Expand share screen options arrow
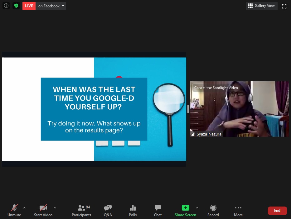Image resolution: width=291 pixels, height=219 pixels. (x=197, y=208)
